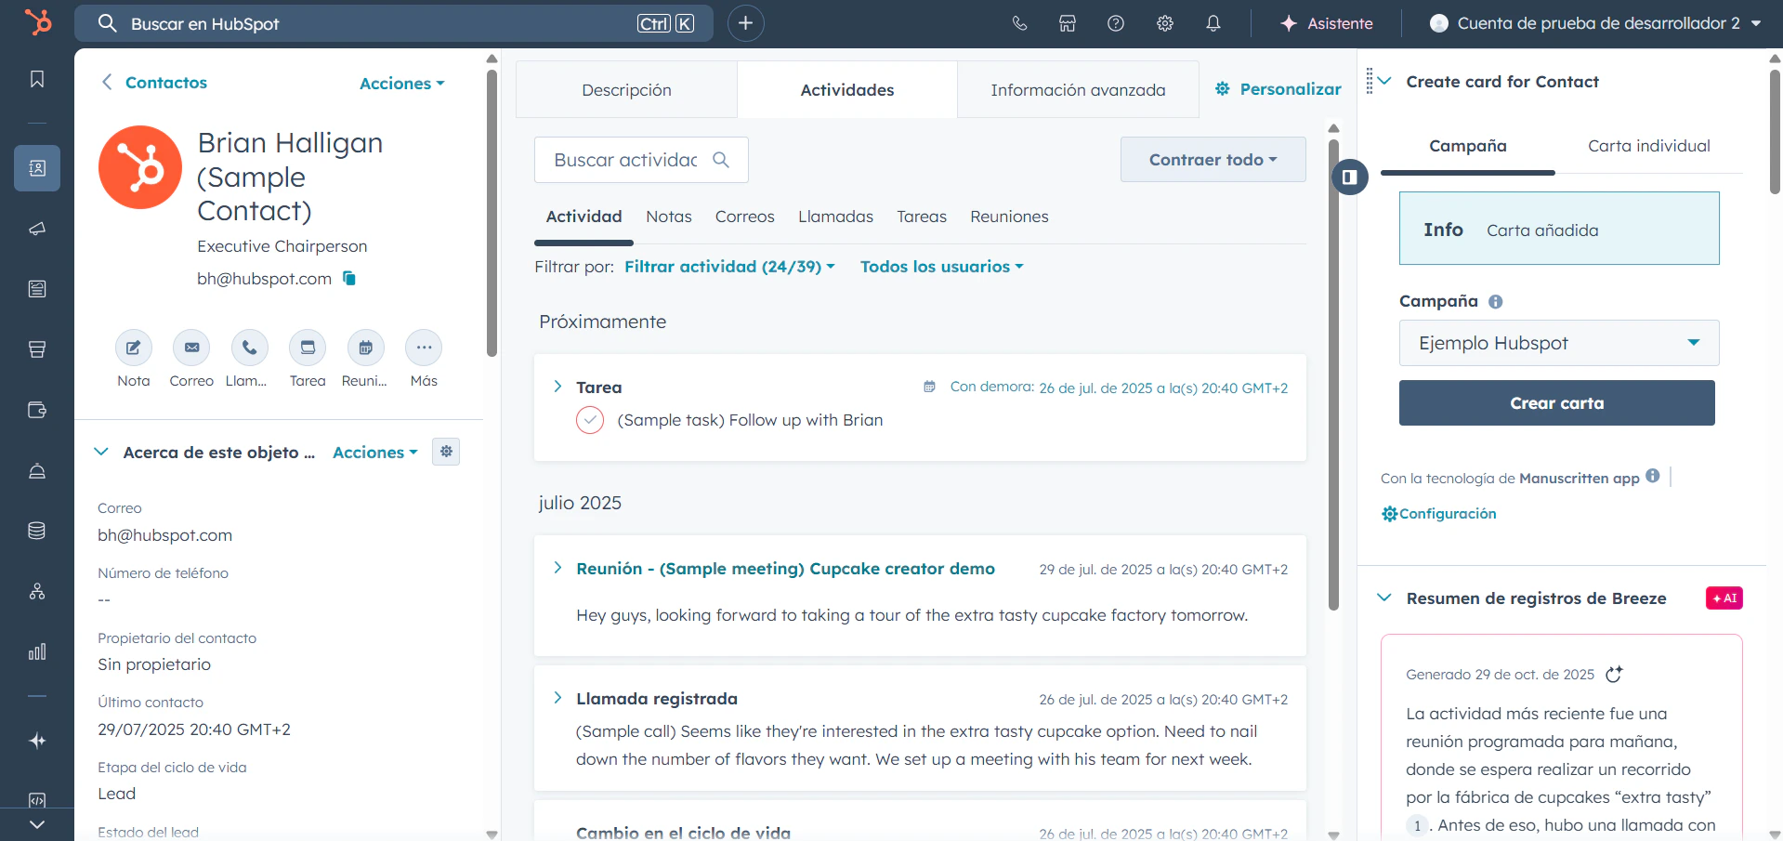This screenshot has width=1783, height=841.
Task: Collapse the Acerca de este objeto section
Action: (x=101, y=452)
